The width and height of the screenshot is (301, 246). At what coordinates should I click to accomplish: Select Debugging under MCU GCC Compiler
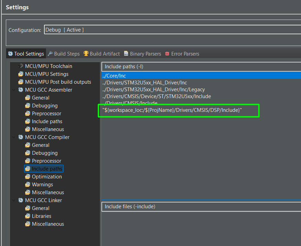coord(45,153)
